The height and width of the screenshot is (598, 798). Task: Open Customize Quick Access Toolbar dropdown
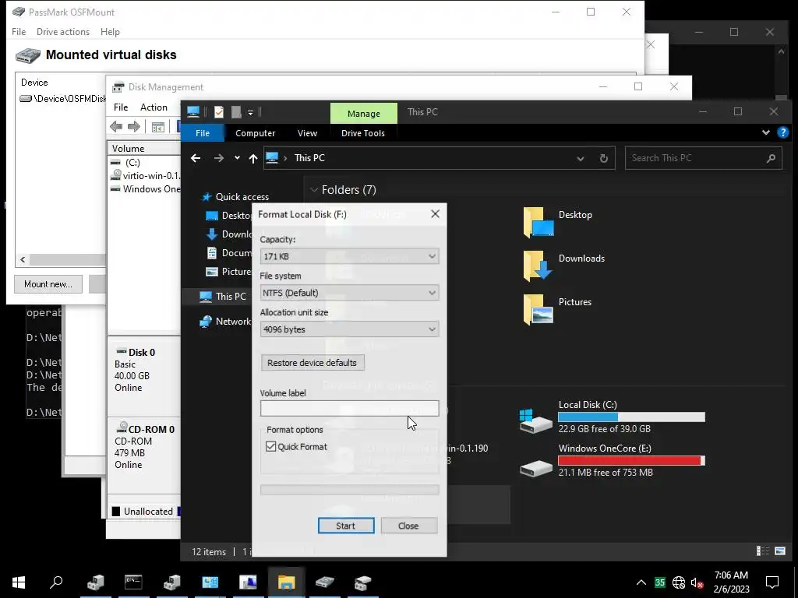[x=250, y=112]
